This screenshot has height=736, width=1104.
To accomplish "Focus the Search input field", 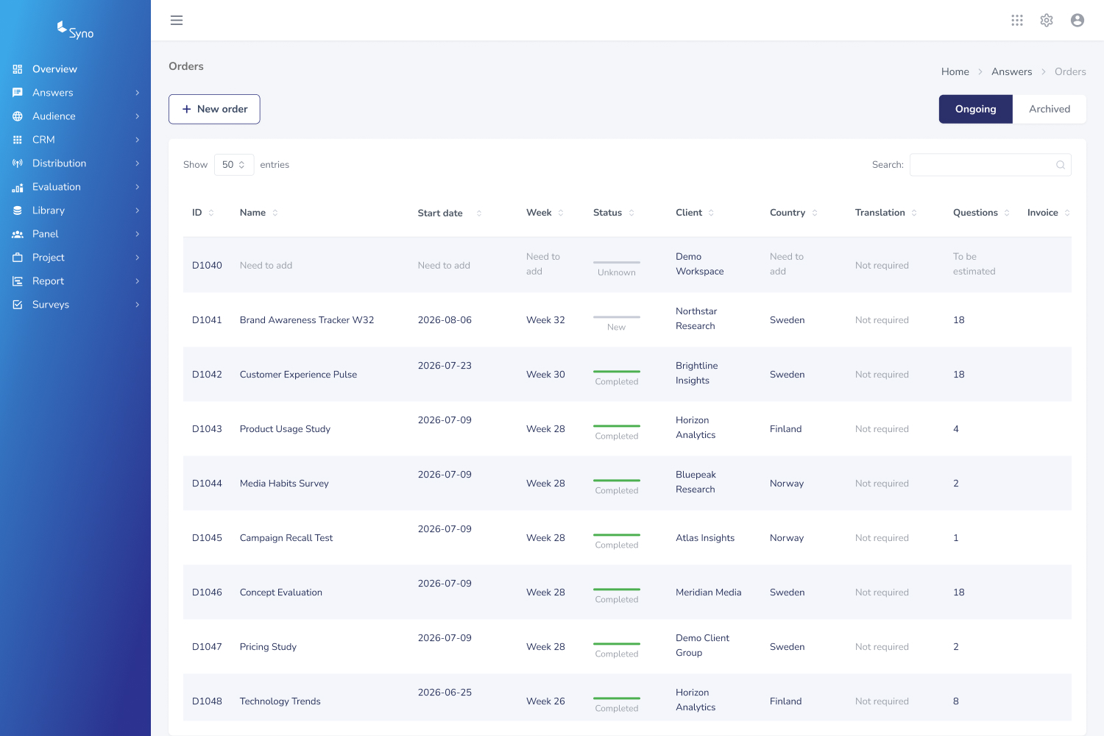I will (x=991, y=165).
